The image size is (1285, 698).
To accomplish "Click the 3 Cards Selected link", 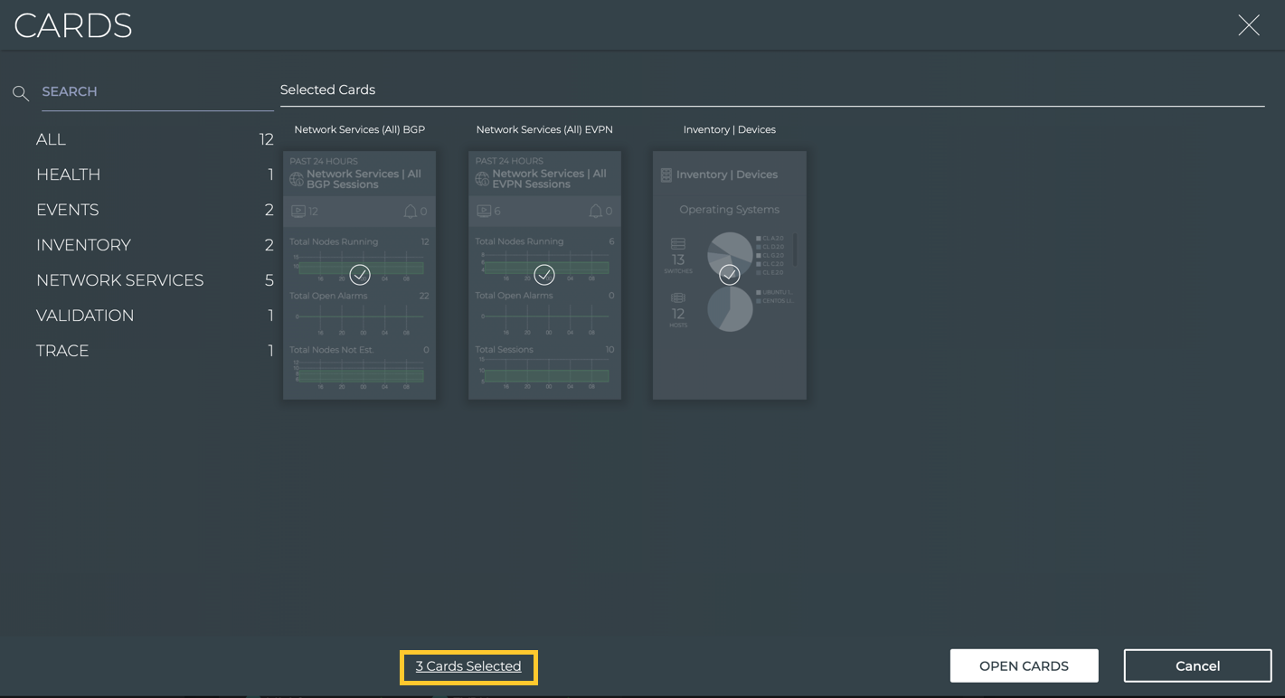I will [x=468, y=666].
